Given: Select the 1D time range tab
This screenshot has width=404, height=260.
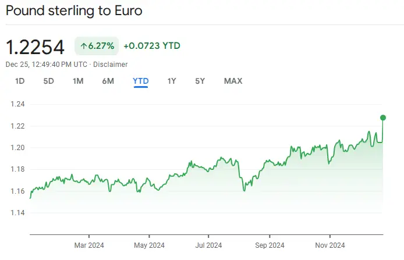Looking at the screenshot, I should 20,81.
